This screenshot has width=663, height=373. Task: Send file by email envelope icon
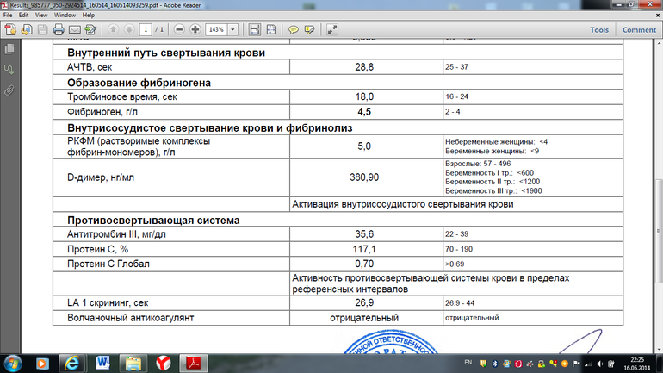75,29
